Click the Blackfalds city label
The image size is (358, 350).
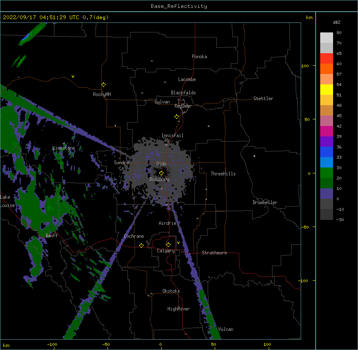click(183, 93)
